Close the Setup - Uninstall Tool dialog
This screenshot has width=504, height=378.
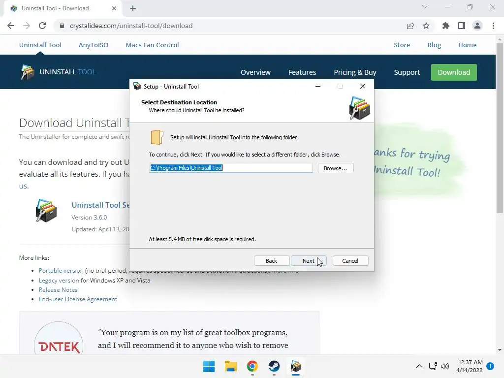tap(363, 86)
